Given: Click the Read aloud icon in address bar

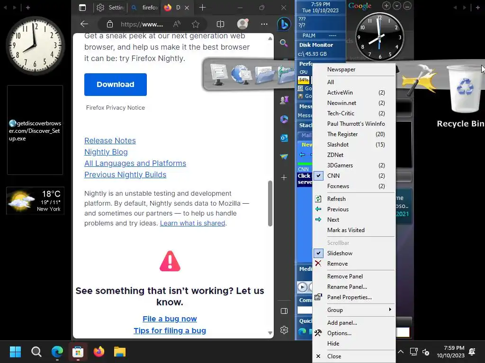Looking at the screenshot, I should coord(177,24).
